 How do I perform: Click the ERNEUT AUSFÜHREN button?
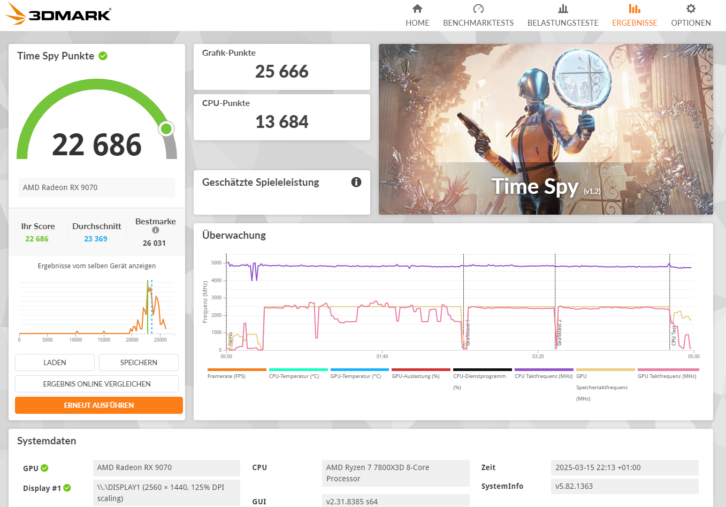[x=99, y=405]
